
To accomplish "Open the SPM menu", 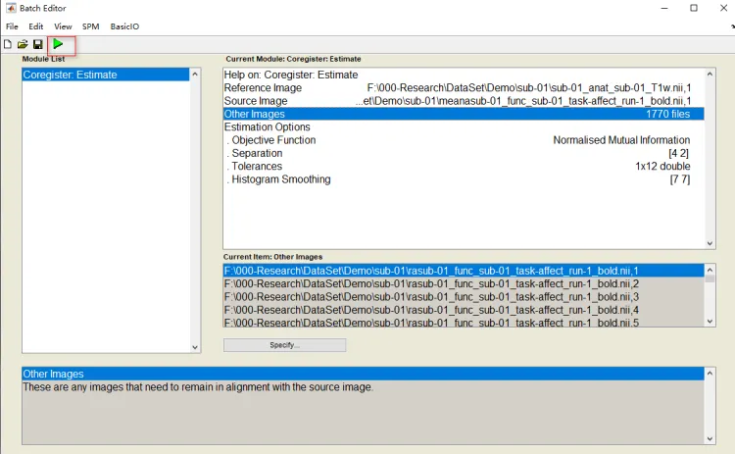I will point(90,26).
